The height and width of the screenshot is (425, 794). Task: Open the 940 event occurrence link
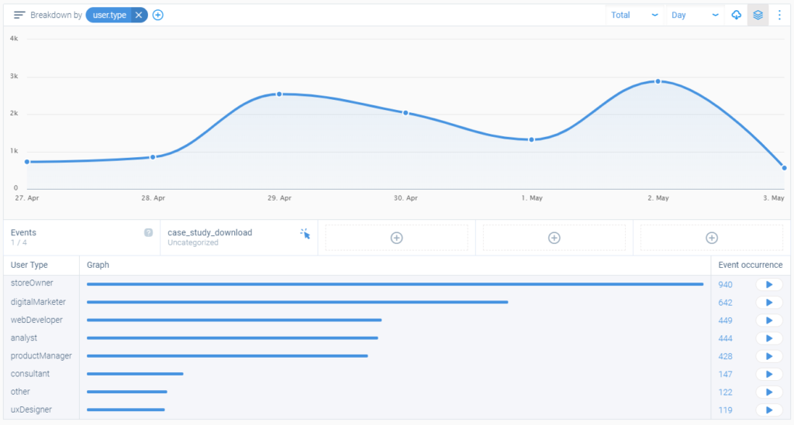tap(725, 285)
